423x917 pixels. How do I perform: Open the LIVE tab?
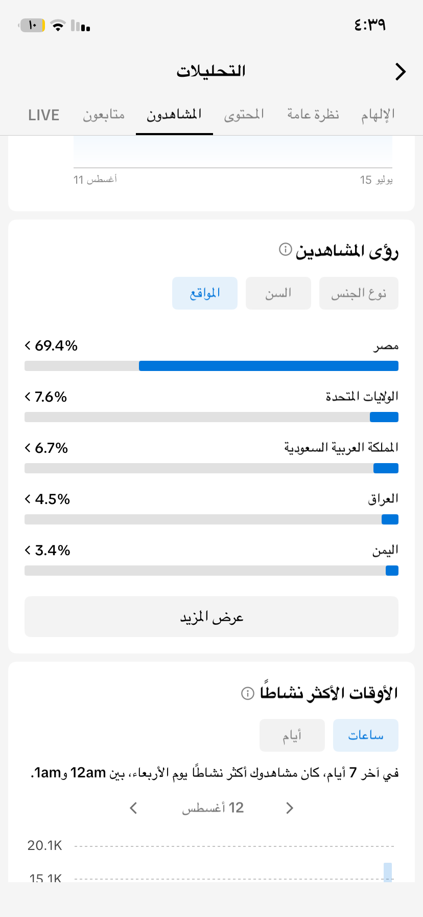[x=44, y=115]
